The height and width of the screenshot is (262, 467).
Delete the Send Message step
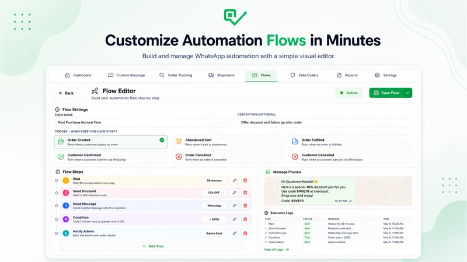[245, 206]
